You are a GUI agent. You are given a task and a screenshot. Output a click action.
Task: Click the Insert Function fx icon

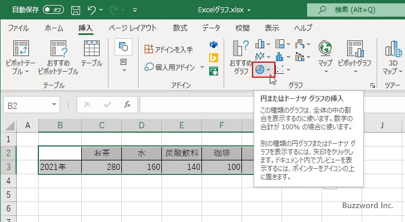click(x=127, y=104)
